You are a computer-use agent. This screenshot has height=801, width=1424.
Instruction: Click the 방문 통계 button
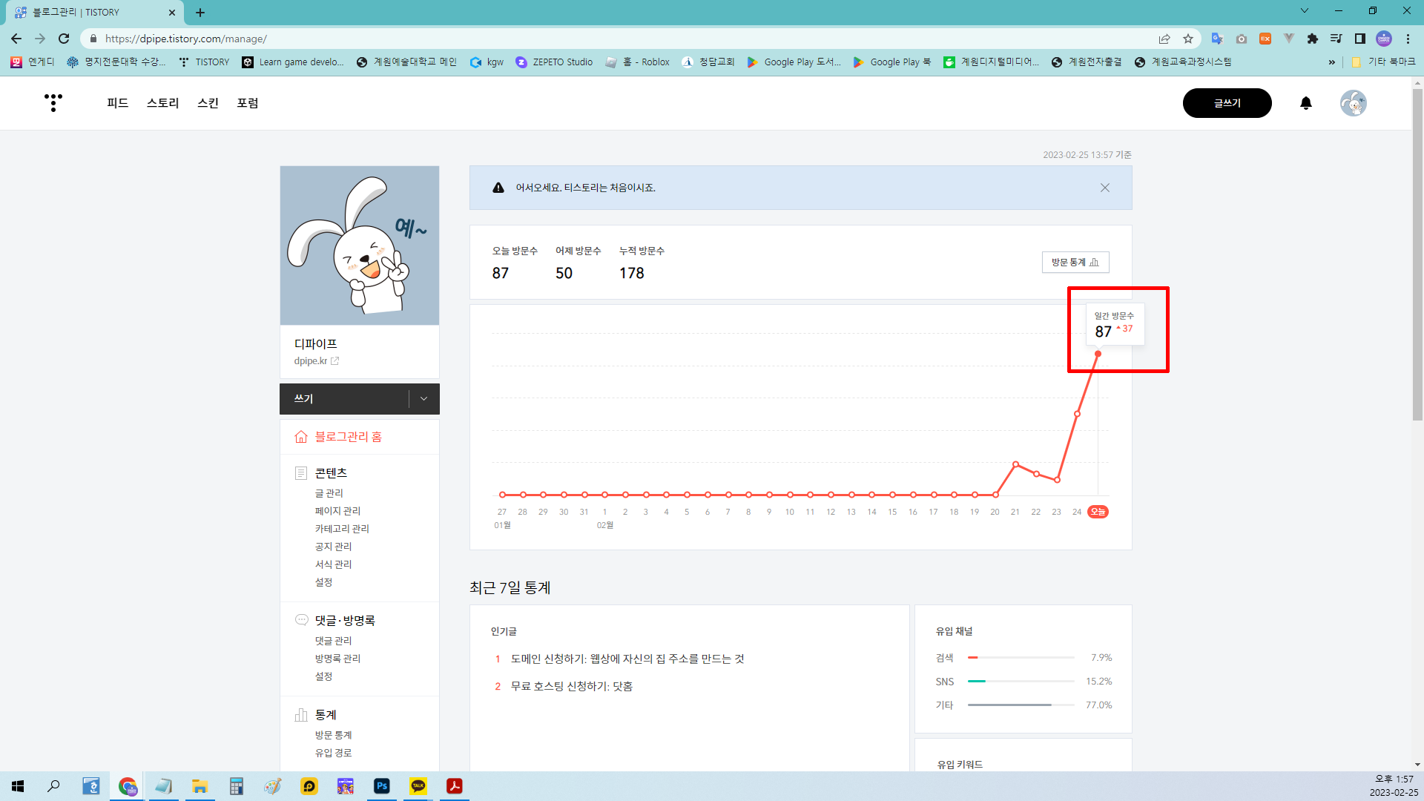tap(1075, 263)
